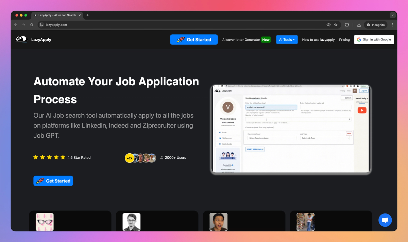Screen dimensions: 408x242
Task: Click the hero Get Started button
Action: 53,181
